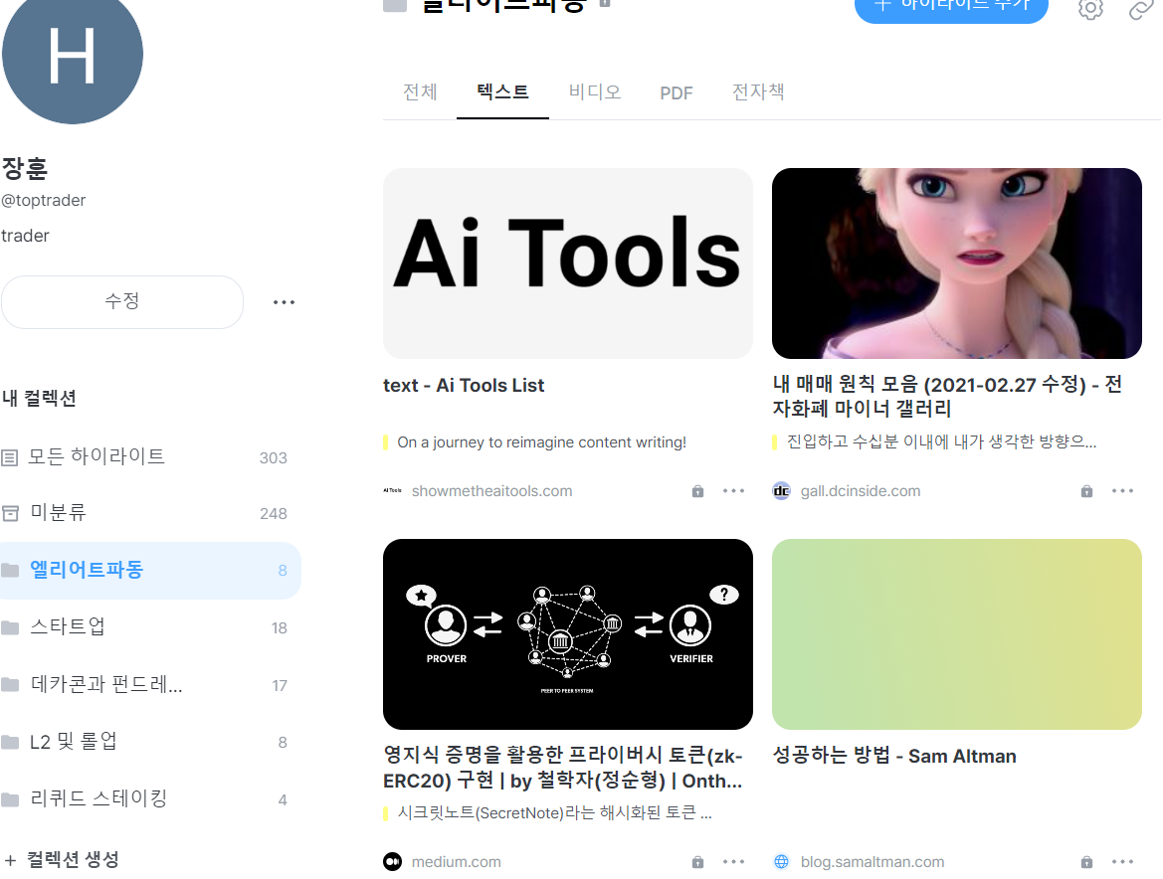Click the folder icon next to L2 및 롤업
Image resolution: width=1163 pixels, height=879 pixels.
tap(10, 742)
